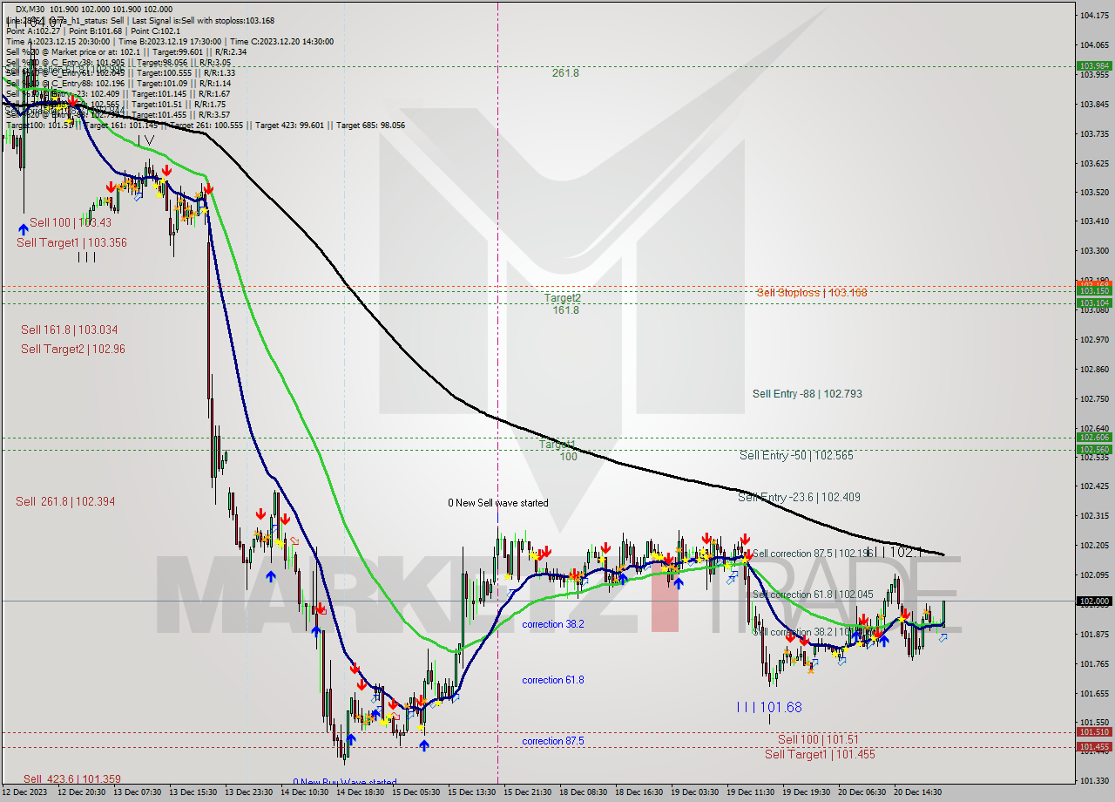Click the 'Sell 423.6 | 101.359' label
Image resolution: width=1115 pixels, height=802 pixels.
click(x=71, y=779)
